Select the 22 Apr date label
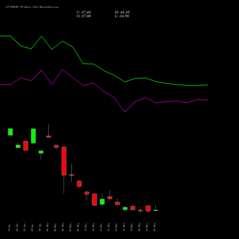The image size is (239, 239). point(17,228)
